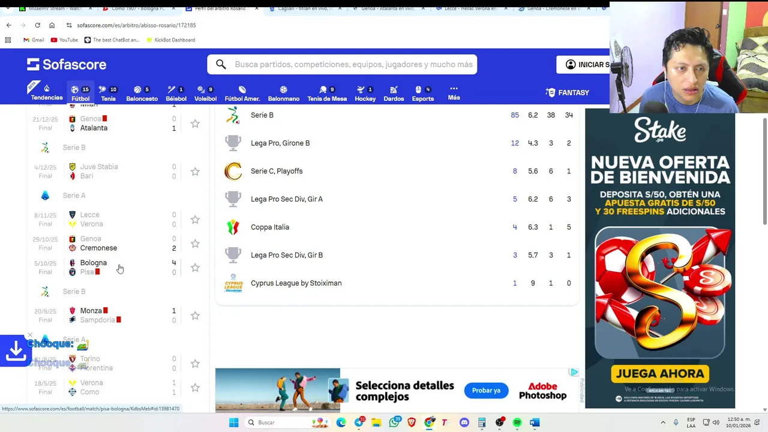Click the Serie C Playoffs logo icon
Screen dimensions: 768x432
pos(233,171)
